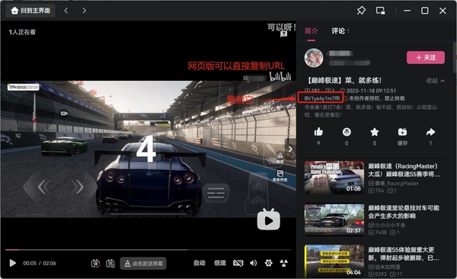Toggle the subtitle off icon
The image size is (457, 279).
pyautogui.click(x=238, y=263)
